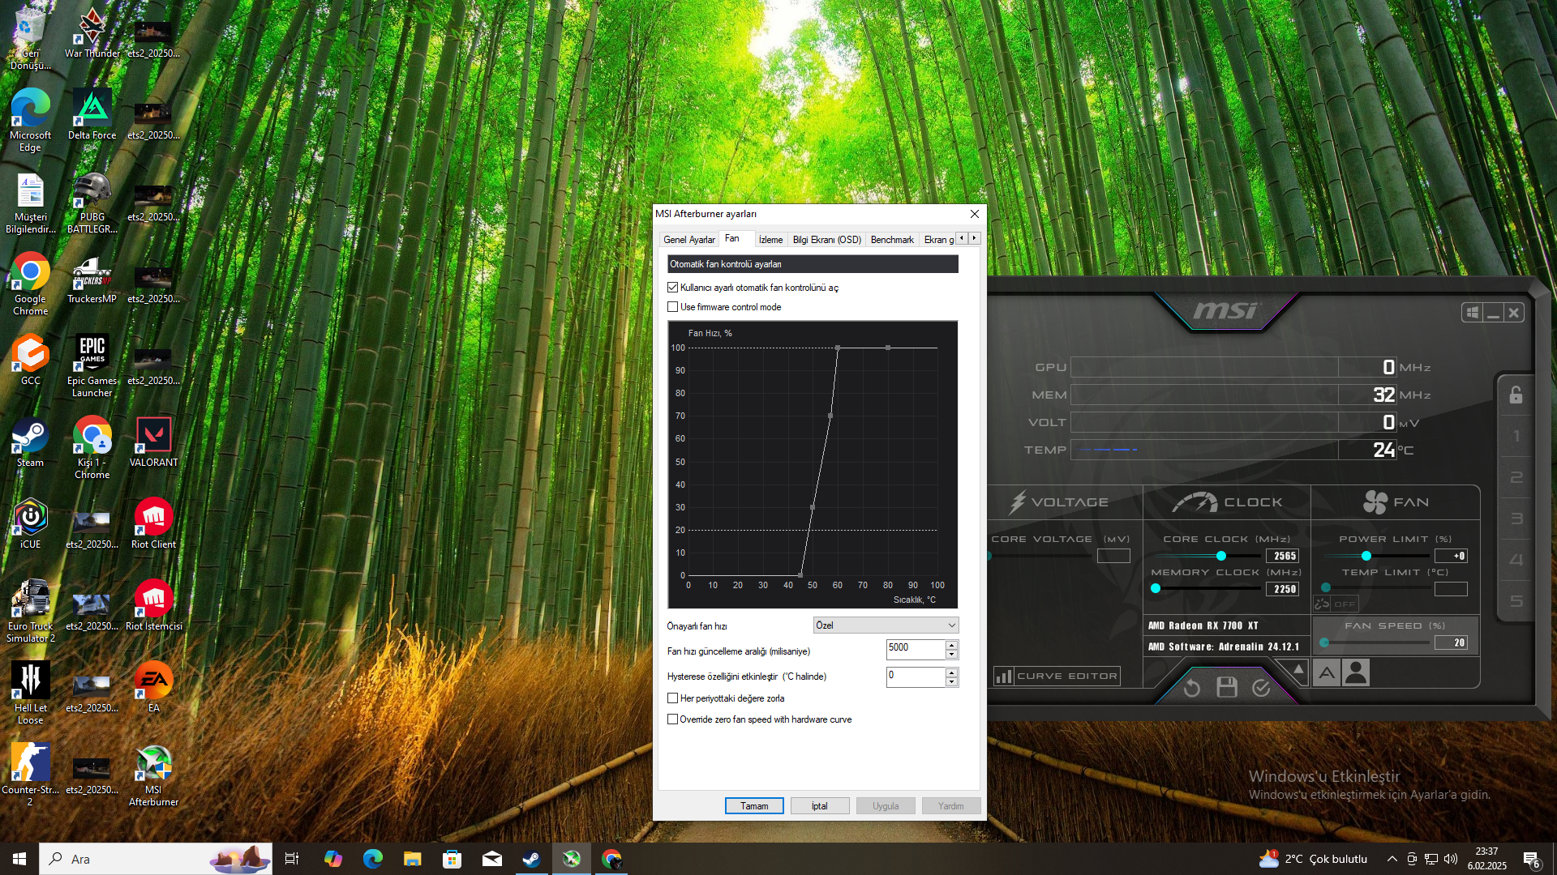Click the link power/temp limit icon
The height and width of the screenshot is (875, 1557).
point(1323,604)
